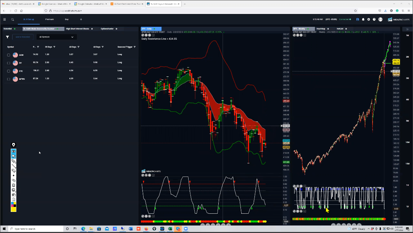Viewport: 413px width, 233px height.
Task: Add a new workspace with plus
Action: pyautogui.click(x=81, y=19)
